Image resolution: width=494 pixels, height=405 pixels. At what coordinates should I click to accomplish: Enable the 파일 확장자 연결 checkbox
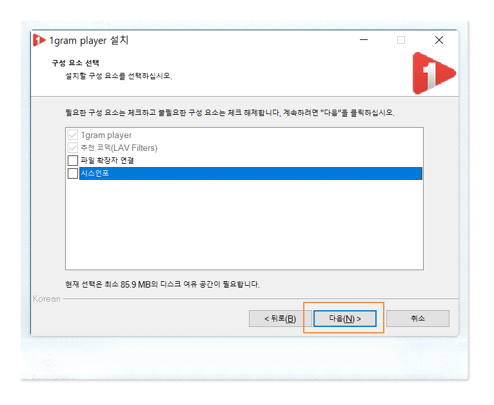pyautogui.click(x=73, y=161)
